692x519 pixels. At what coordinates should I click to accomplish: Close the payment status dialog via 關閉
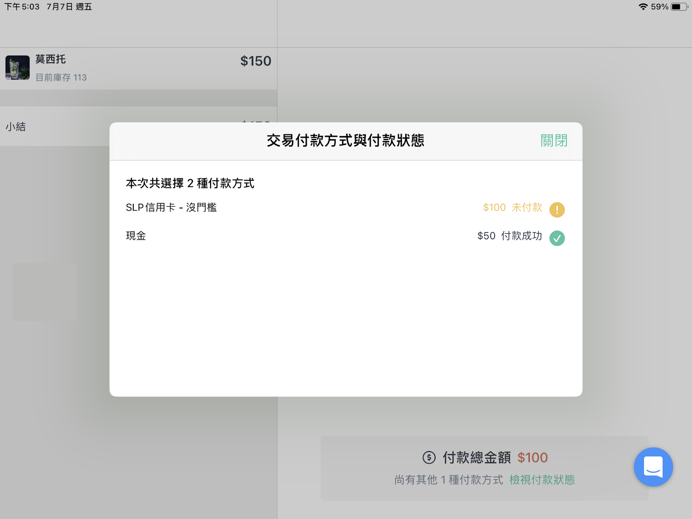pyautogui.click(x=554, y=141)
